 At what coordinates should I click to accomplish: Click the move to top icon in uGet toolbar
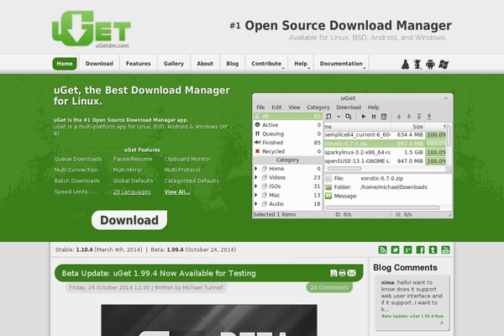pyautogui.click(x=419, y=117)
